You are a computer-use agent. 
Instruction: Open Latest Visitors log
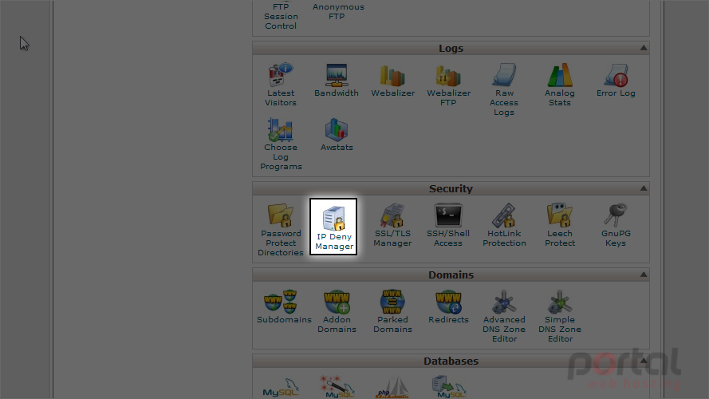click(x=281, y=85)
